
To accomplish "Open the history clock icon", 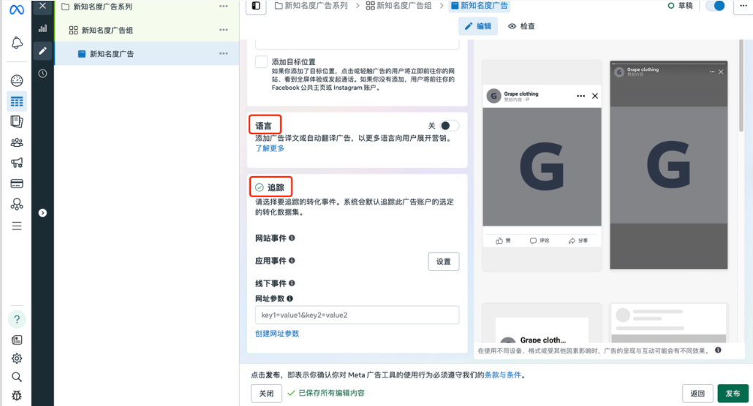I will (x=43, y=73).
